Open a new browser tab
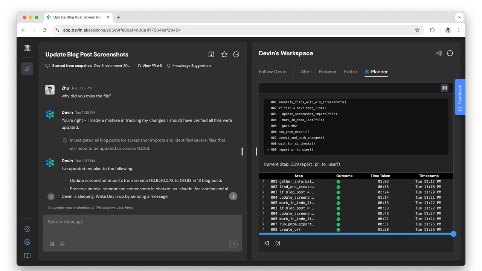Viewport: 482px width, 271px height. click(x=119, y=17)
